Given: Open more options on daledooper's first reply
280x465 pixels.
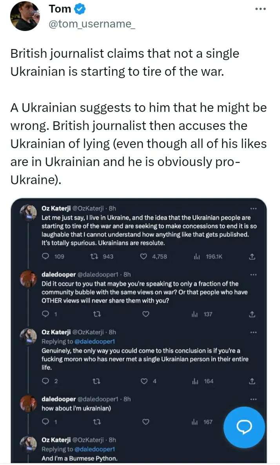Looking at the screenshot, I should [253, 274].
